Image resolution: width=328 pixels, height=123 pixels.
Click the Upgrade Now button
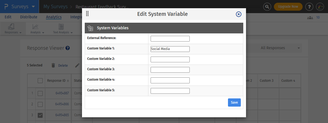coord(288,7)
